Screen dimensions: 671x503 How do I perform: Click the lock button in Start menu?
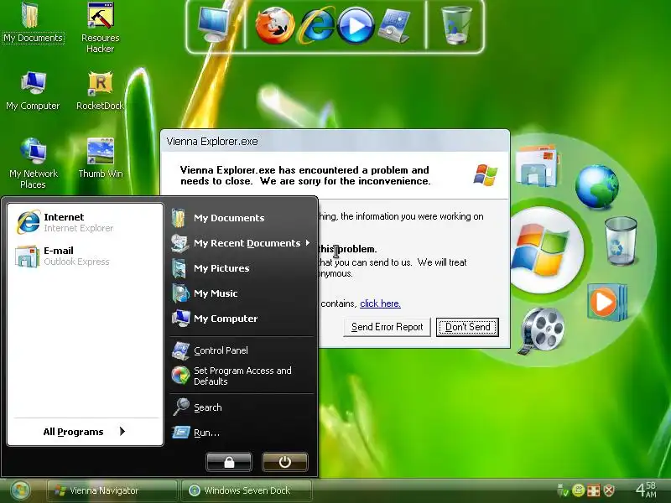pyautogui.click(x=229, y=462)
